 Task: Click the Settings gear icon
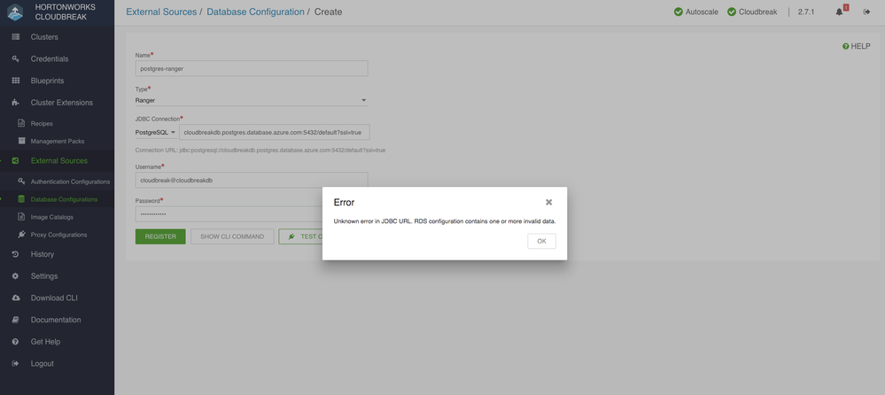pos(16,276)
